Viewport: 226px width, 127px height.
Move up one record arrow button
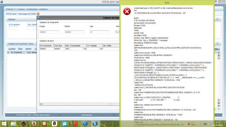tap(219, 58)
